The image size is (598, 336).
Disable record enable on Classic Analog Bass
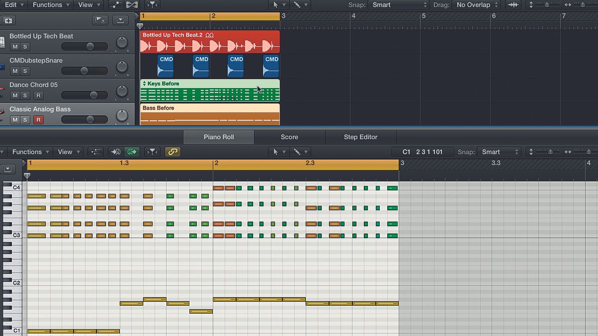38,120
